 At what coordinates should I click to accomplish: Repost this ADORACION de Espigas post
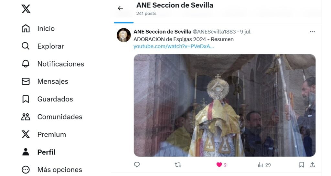coord(178,165)
